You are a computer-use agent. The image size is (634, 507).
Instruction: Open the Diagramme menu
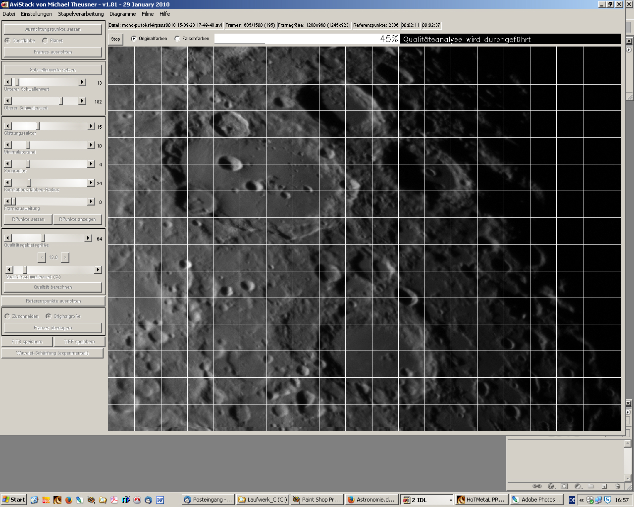click(x=122, y=14)
